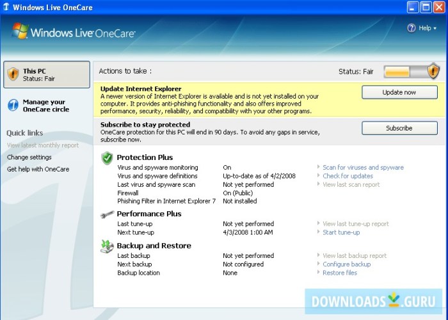This screenshot has height=320, width=448.
Task: Click arrow bullet beside Configure backup
Action: point(319,264)
